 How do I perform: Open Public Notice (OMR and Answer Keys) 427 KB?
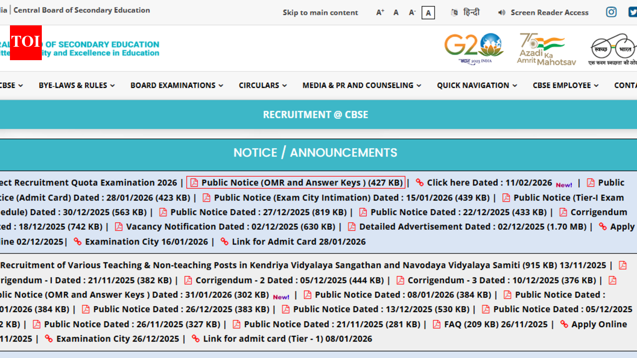(302, 182)
